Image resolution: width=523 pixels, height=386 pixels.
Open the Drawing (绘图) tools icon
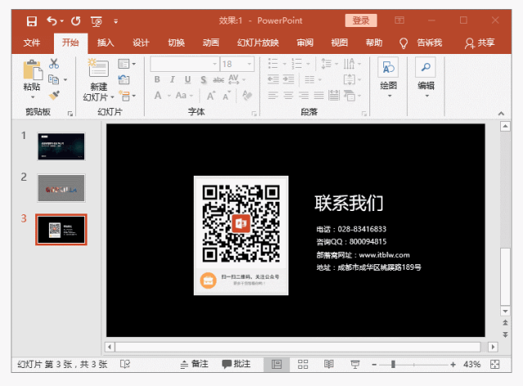tap(388, 68)
